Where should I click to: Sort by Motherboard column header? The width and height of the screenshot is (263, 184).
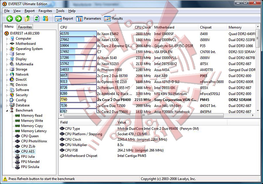[176, 27]
